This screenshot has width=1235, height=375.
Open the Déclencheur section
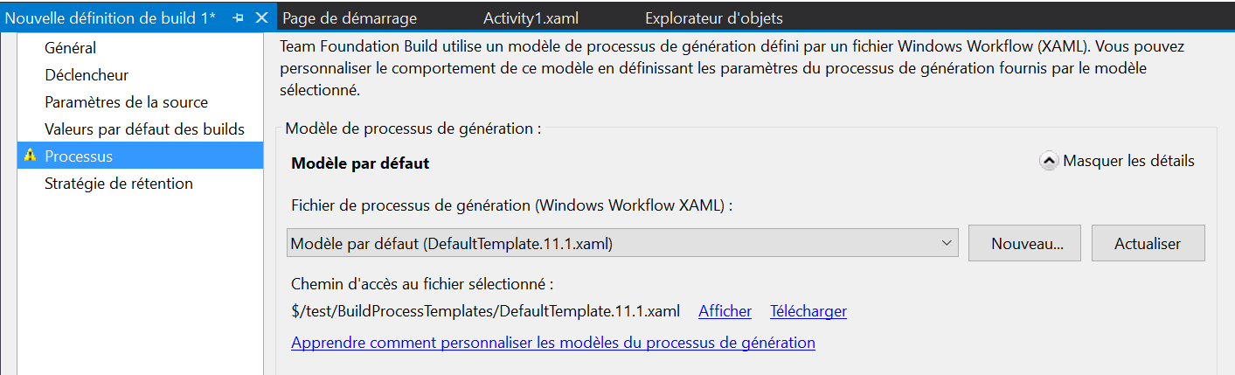[x=87, y=75]
